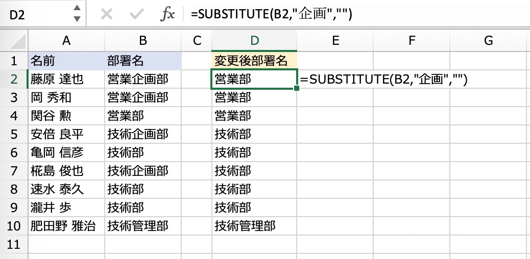
Task: Open the insert function fx button
Action: (167, 14)
